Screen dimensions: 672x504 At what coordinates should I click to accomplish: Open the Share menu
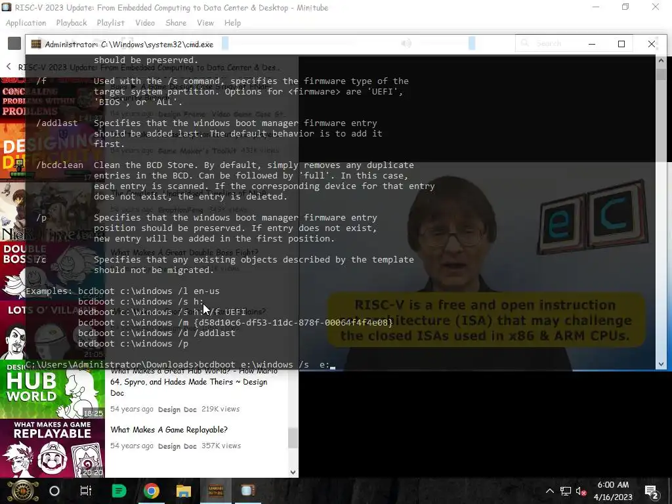(176, 23)
